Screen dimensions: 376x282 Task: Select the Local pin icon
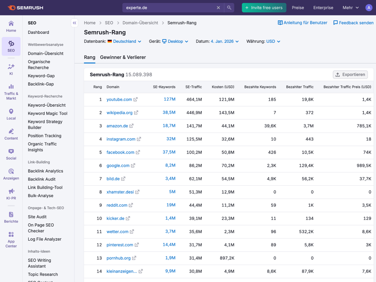11,114
